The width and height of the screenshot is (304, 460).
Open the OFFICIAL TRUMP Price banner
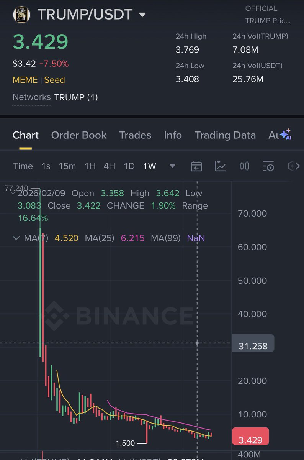[268, 15]
